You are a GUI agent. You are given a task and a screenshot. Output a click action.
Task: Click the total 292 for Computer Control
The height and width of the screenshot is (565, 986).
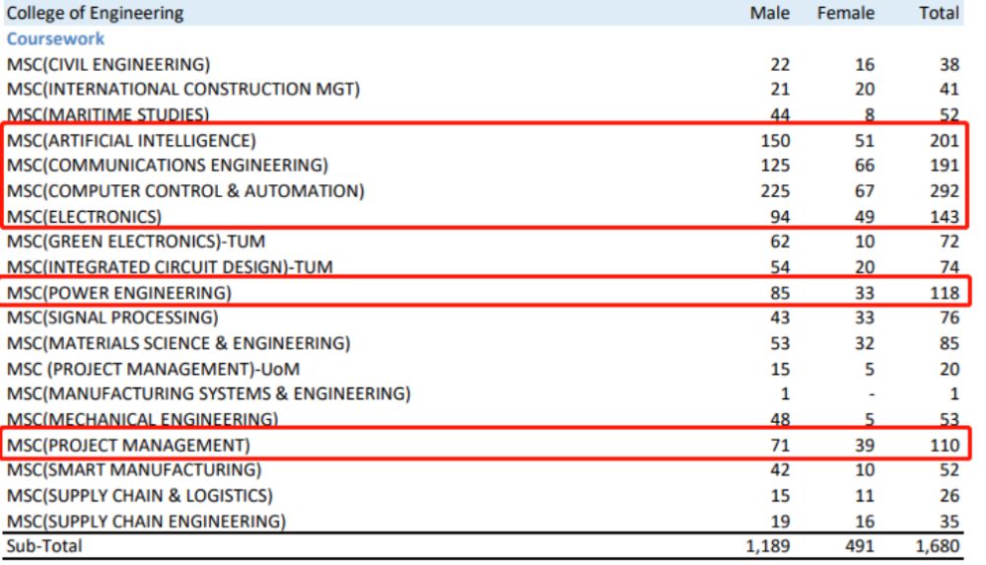tap(944, 190)
